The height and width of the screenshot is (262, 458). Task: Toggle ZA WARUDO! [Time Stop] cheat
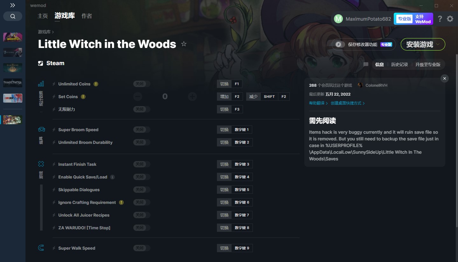tap(142, 228)
